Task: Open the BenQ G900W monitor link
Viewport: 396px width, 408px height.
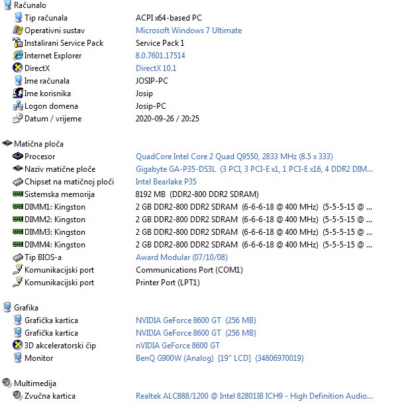Action: [220, 358]
